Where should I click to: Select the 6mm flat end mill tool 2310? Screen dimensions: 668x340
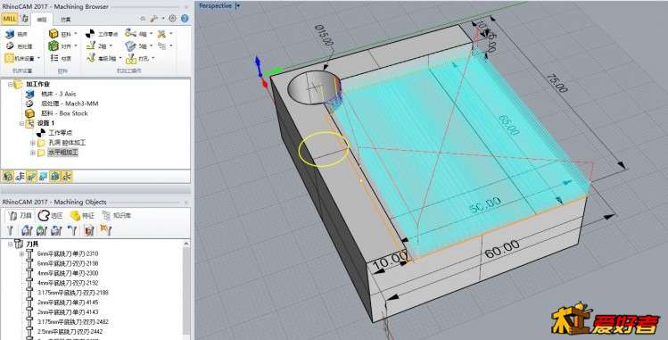coord(68,253)
